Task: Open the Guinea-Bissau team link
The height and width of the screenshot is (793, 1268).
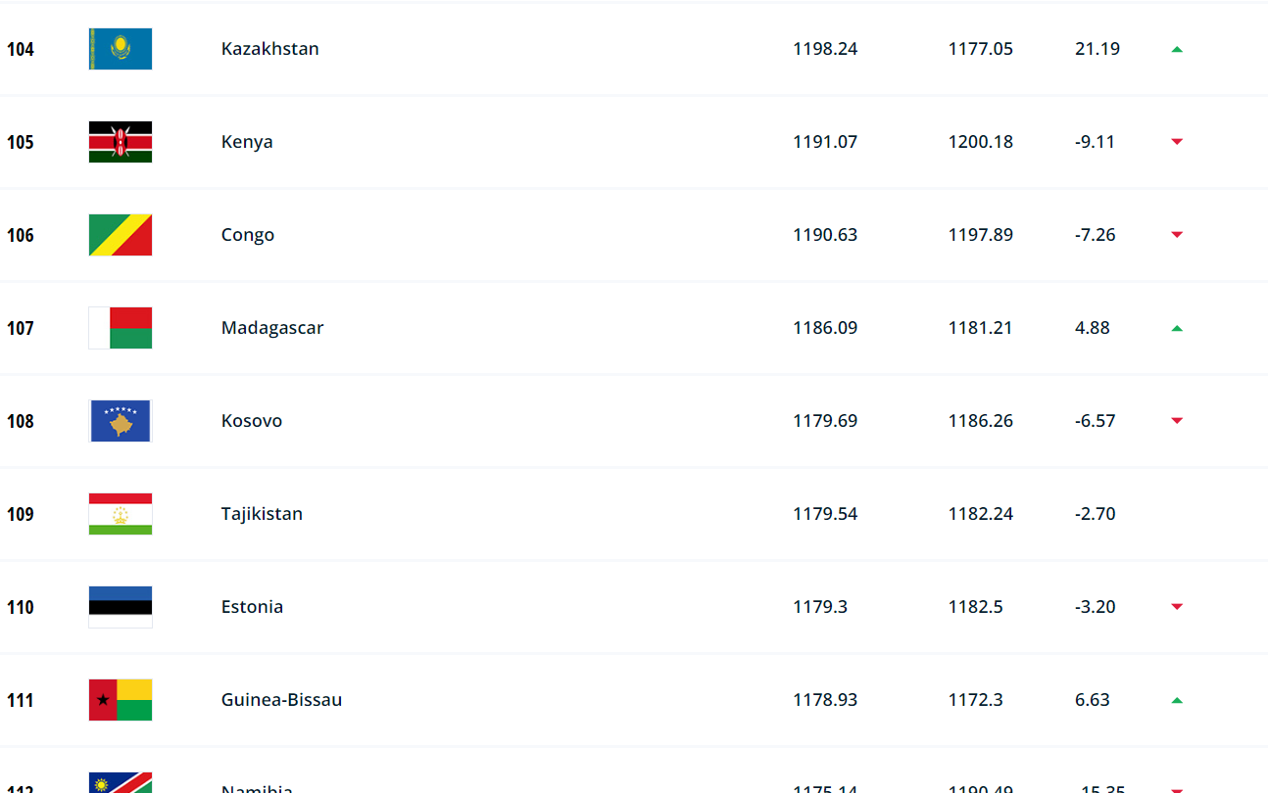Action: click(281, 700)
